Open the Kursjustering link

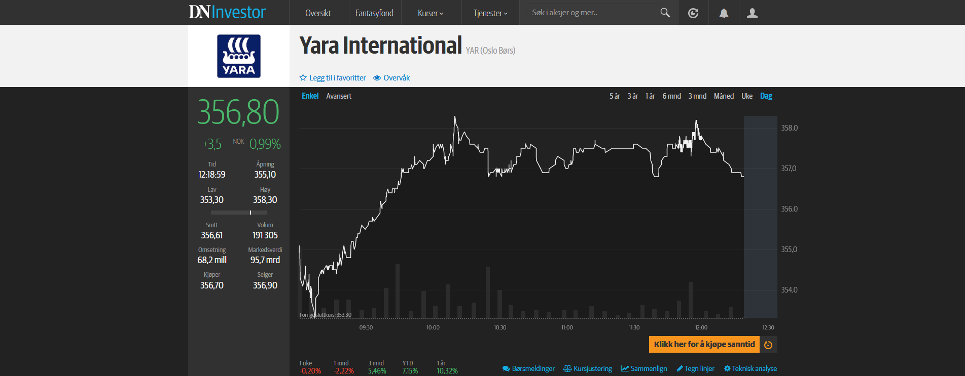click(593, 368)
